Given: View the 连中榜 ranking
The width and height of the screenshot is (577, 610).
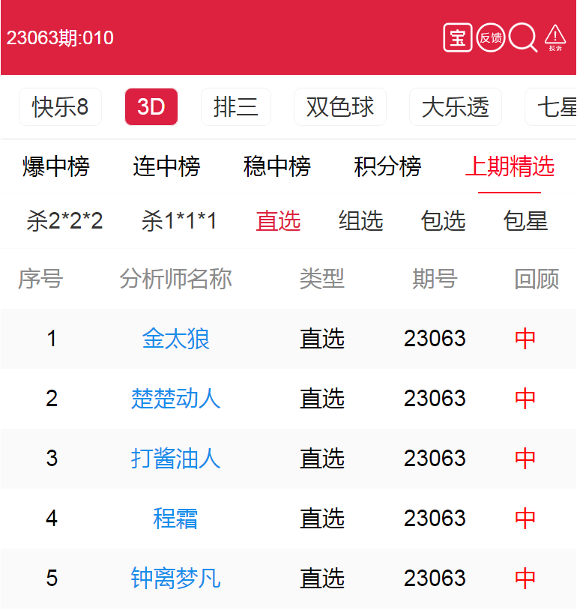Looking at the screenshot, I should tap(166, 166).
